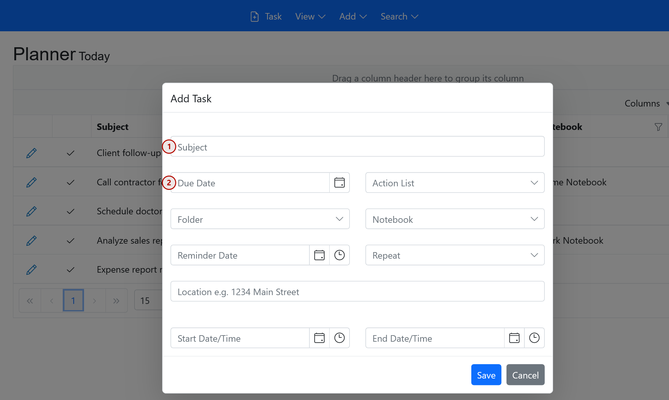Open the Start Date/Time clock picker
This screenshot has width=669, height=400.
[x=339, y=338]
